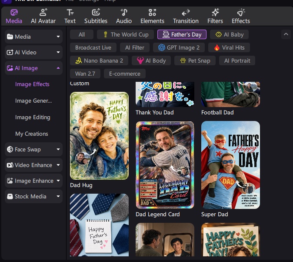Click the Face Swap sidebar icon
The height and width of the screenshot is (262, 293).
[x=10, y=149]
